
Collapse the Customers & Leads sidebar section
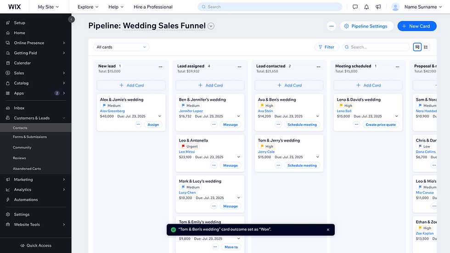64,118
